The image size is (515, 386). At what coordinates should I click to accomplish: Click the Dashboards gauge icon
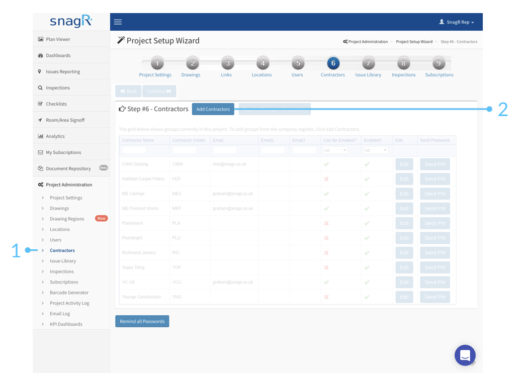pyautogui.click(x=40, y=55)
